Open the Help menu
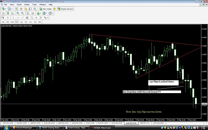 tap(51, 5)
